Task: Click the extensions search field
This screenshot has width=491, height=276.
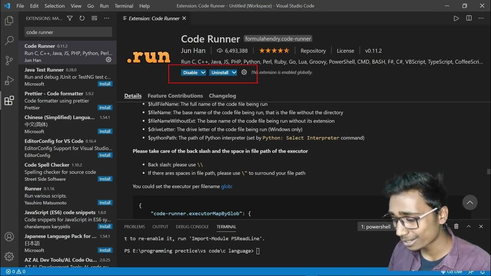Action: coord(68,32)
